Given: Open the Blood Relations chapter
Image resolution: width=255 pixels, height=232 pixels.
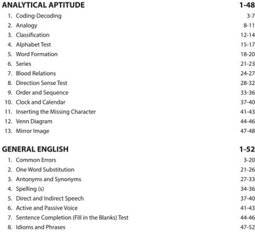Looking at the screenshot, I should [x=36, y=73].
